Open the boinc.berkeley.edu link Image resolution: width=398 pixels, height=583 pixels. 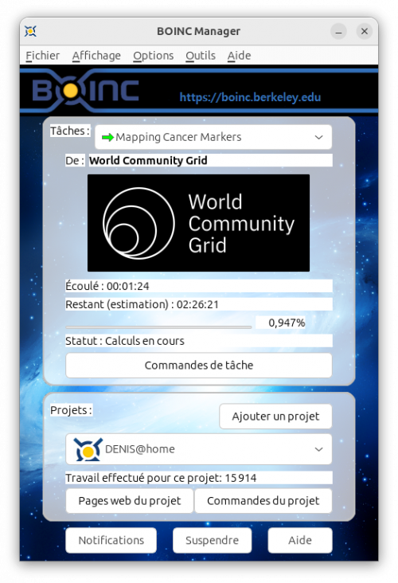250,97
